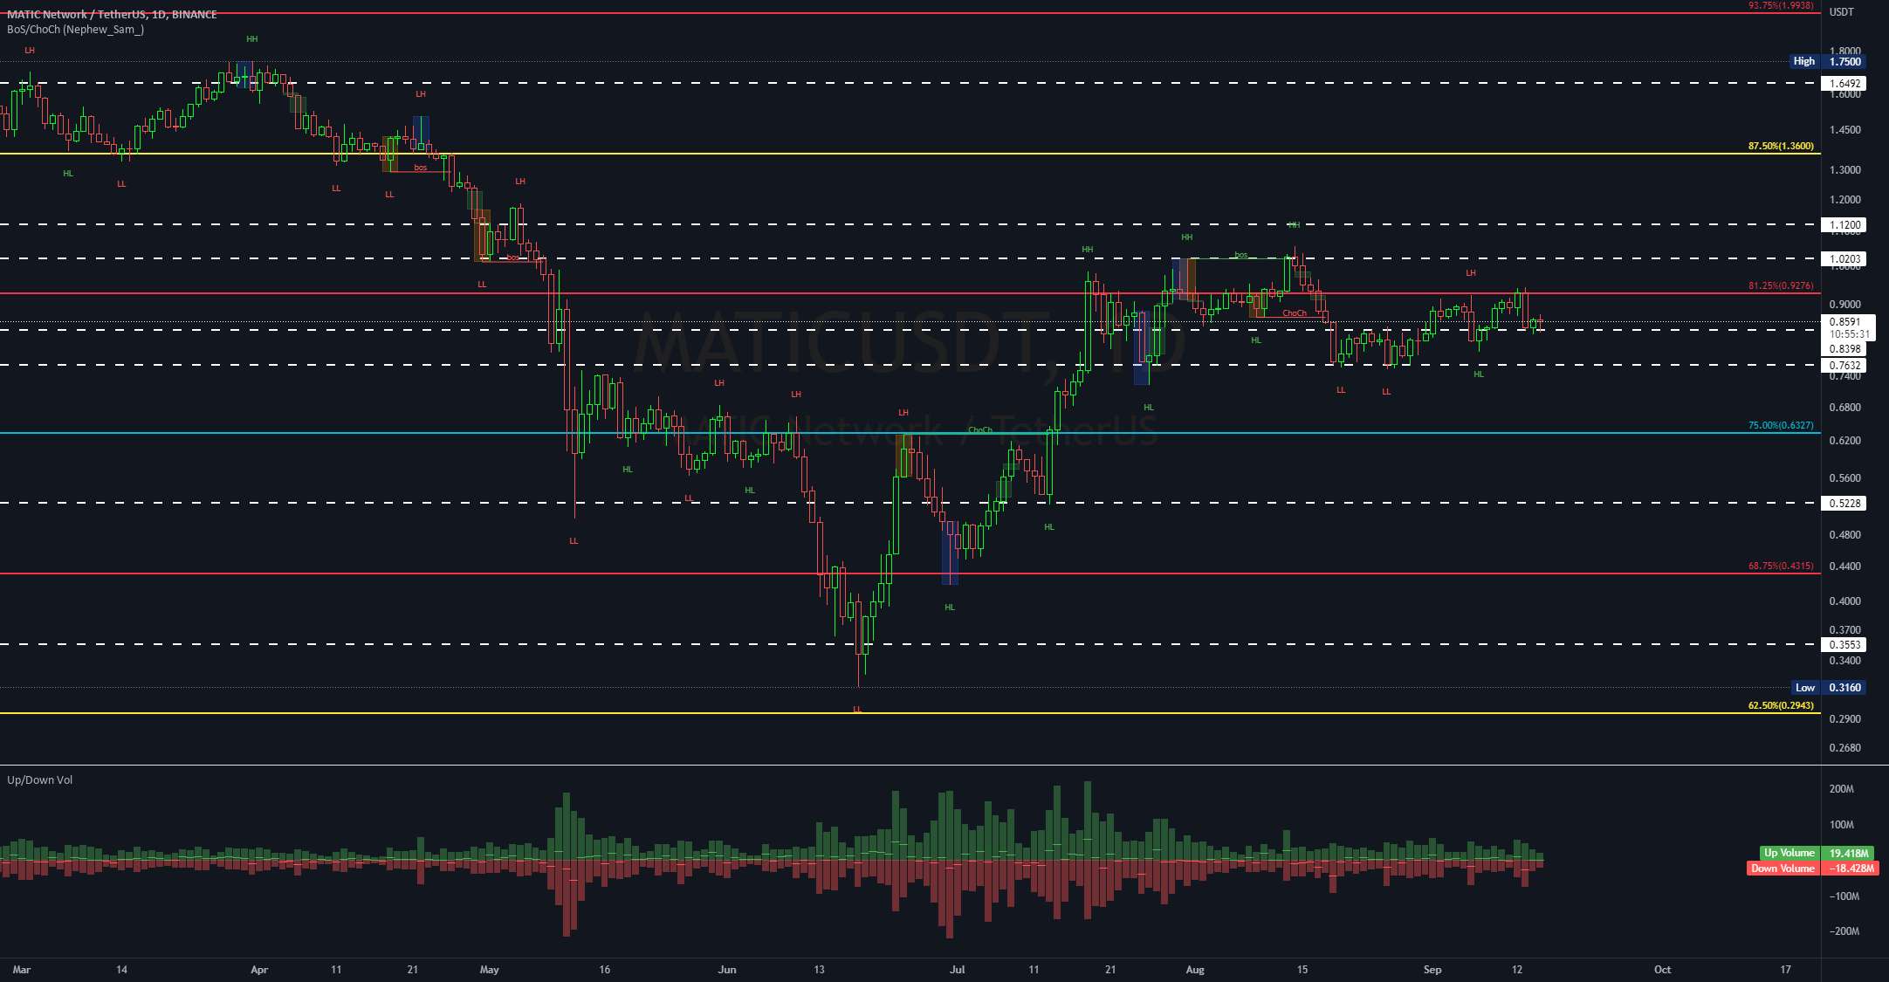
Task: Click the Up Volume 19.418M label
Action: click(x=1816, y=853)
